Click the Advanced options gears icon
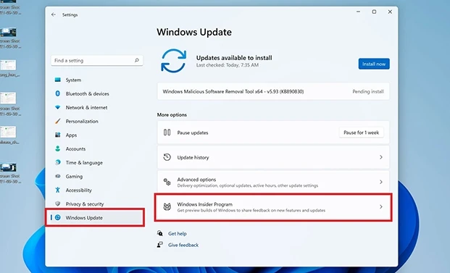The height and width of the screenshot is (273, 450). [x=167, y=182]
